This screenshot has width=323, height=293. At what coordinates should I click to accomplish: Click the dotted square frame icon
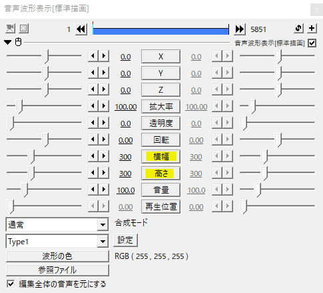(x=23, y=29)
